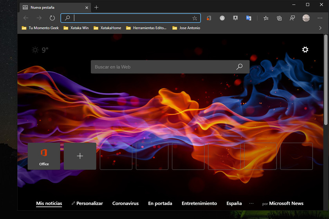This screenshot has height=219, width=329.
Task: Open the Office extension icon
Action: (x=209, y=18)
